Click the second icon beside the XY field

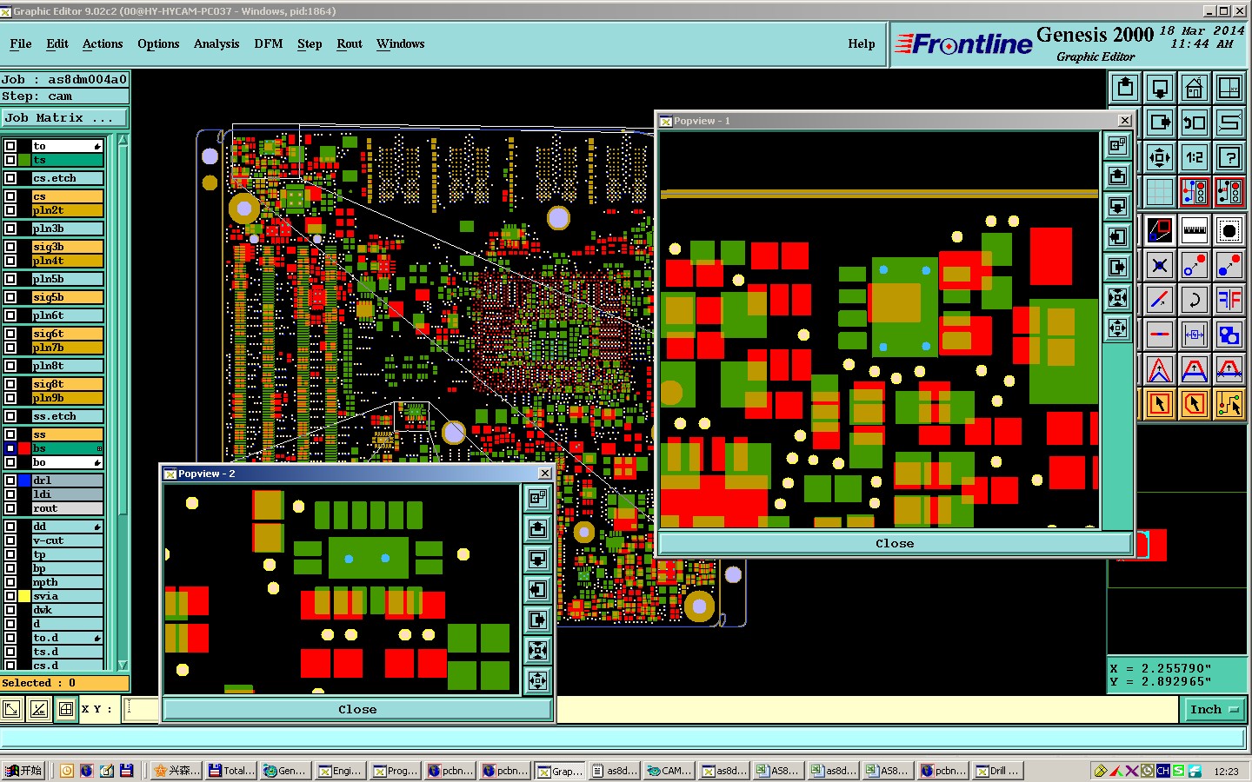pos(39,710)
